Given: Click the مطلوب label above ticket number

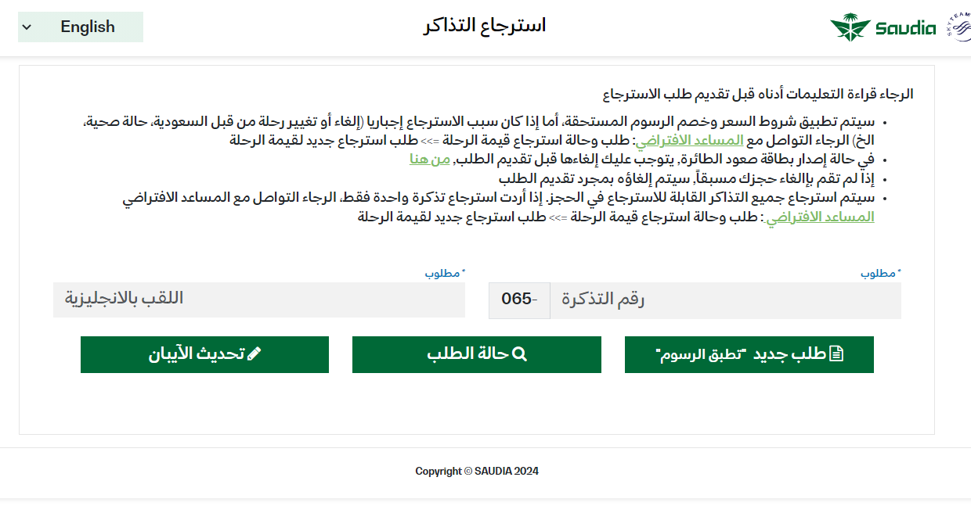Looking at the screenshot, I should [881, 274].
